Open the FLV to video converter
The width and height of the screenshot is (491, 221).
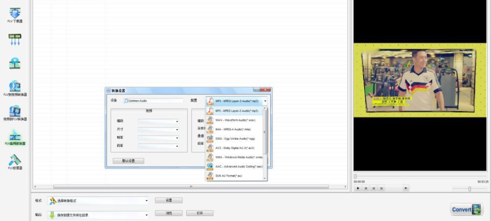click(x=15, y=89)
